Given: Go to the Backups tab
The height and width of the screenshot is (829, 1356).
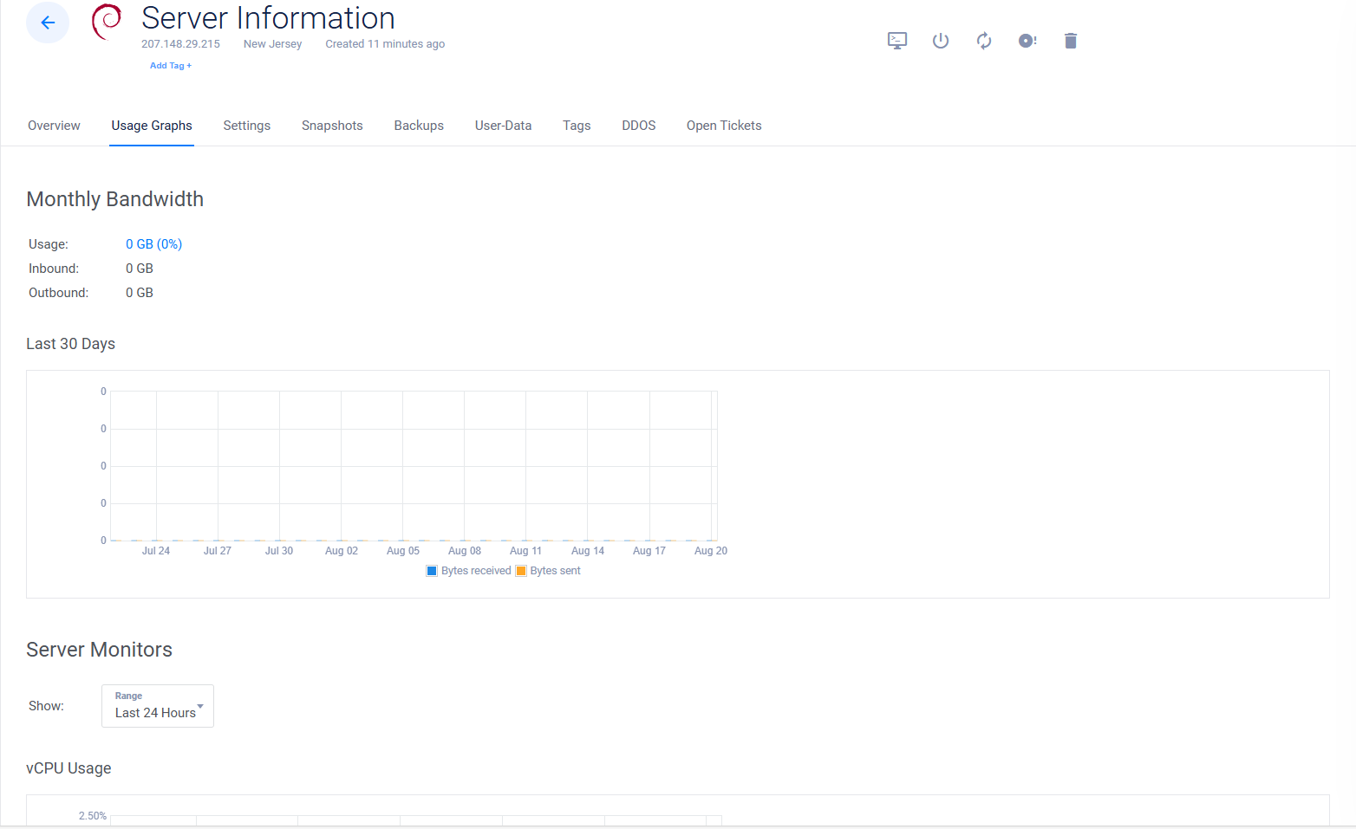Looking at the screenshot, I should (x=419, y=126).
